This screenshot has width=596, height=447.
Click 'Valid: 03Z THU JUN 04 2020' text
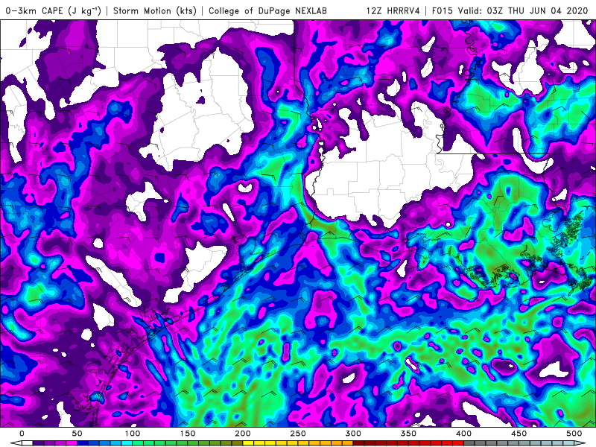pos(523,10)
